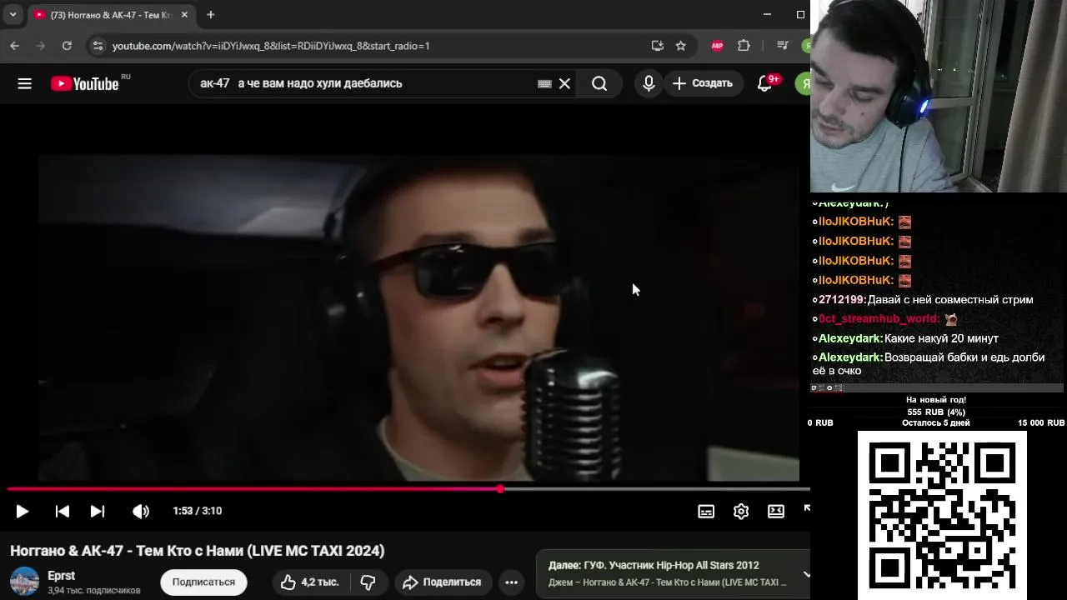Edit the youtube.com address bar URL
Viewport: 1067px width, 600px height.
271,46
